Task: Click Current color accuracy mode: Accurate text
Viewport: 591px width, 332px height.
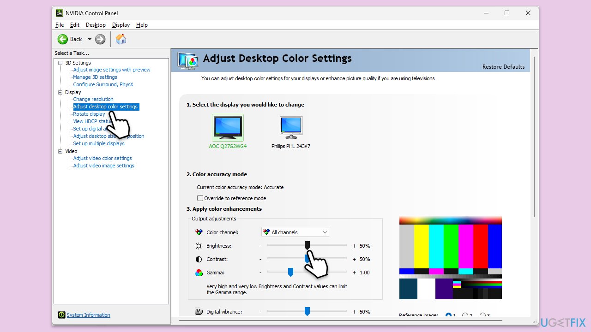Action: coord(240,187)
